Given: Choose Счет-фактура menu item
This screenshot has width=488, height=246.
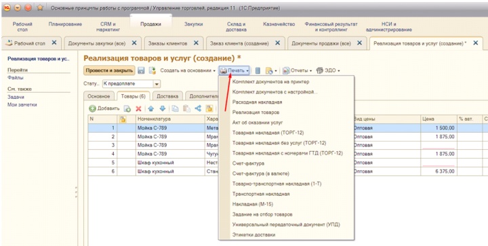Looking at the screenshot, I should point(248,163).
